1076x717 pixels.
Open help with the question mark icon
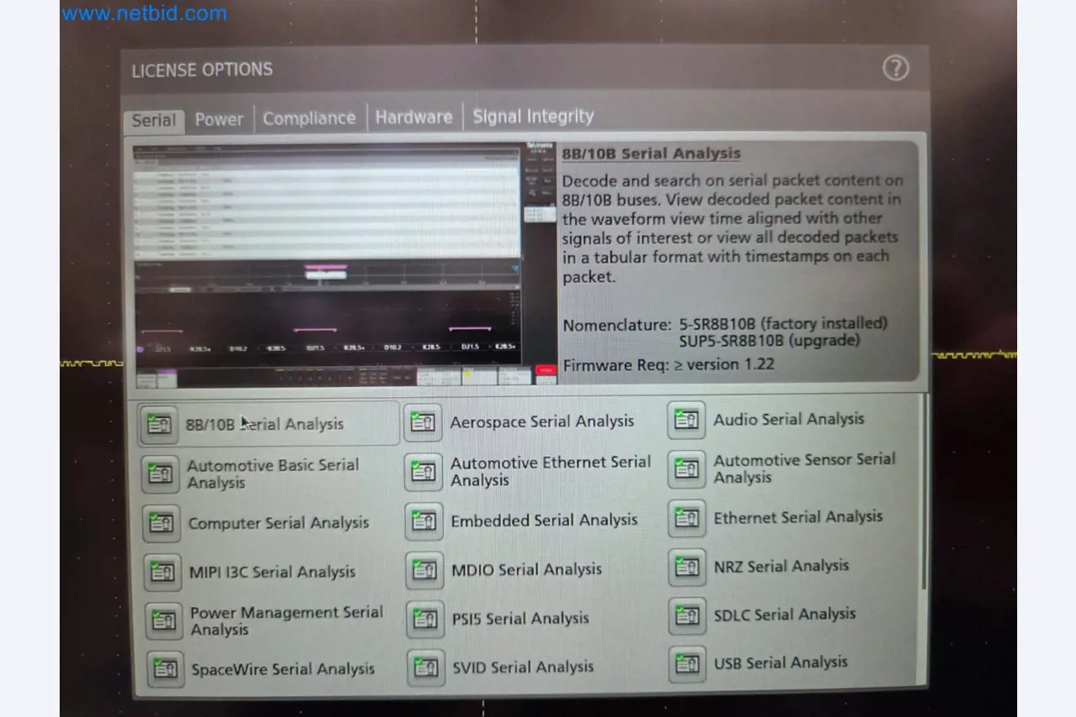(895, 68)
